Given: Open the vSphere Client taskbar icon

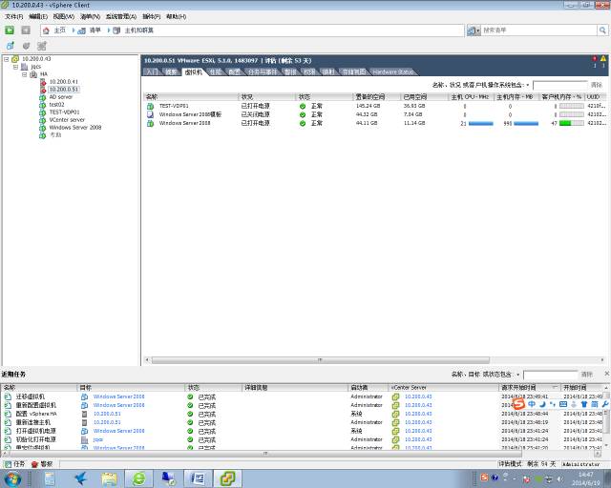Looking at the screenshot, I should [228, 478].
